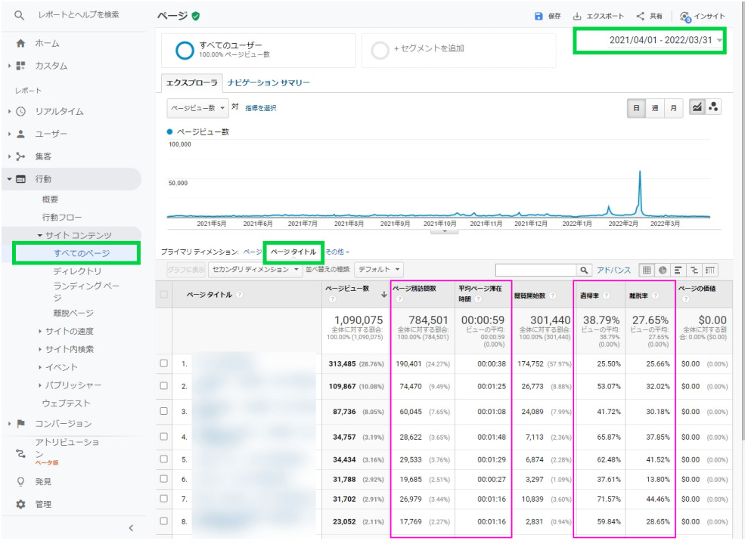Open the ページビュー数 metric dropdown
The height and width of the screenshot is (544, 745).
[198, 108]
